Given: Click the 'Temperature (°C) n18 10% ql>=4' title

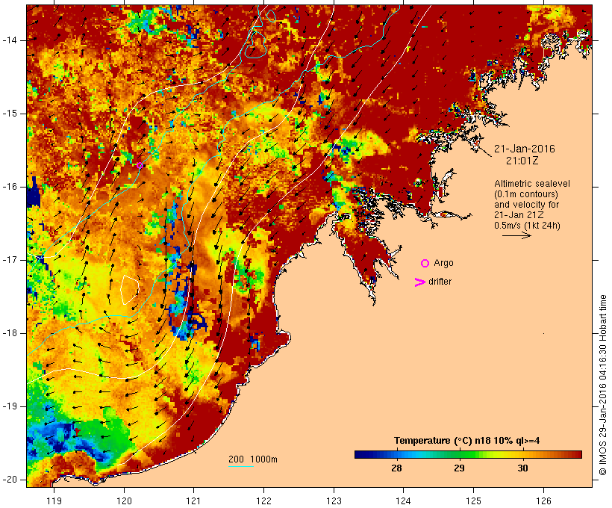Looking at the screenshot, I should click(466, 441).
